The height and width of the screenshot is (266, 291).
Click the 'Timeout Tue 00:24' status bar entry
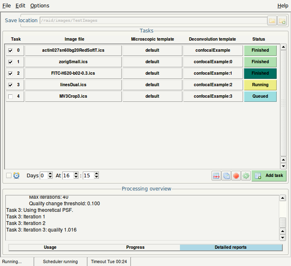pyautogui.click(x=109, y=262)
